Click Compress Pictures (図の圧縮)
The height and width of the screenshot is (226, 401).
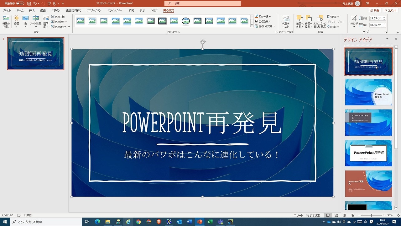click(58, 17)
